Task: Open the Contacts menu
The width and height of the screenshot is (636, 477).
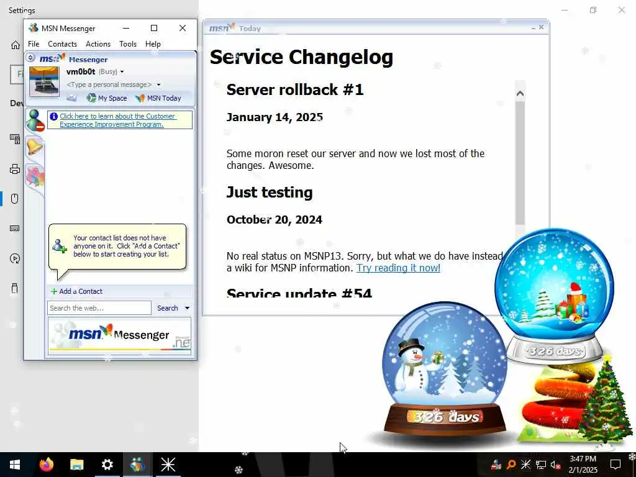Action: point(62,44)
